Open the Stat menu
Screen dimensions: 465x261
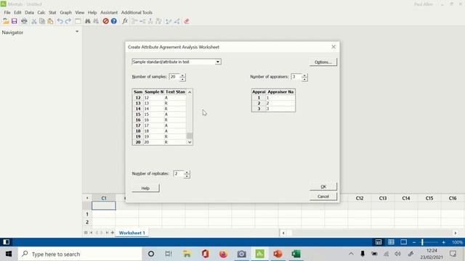tap(52, 12)
